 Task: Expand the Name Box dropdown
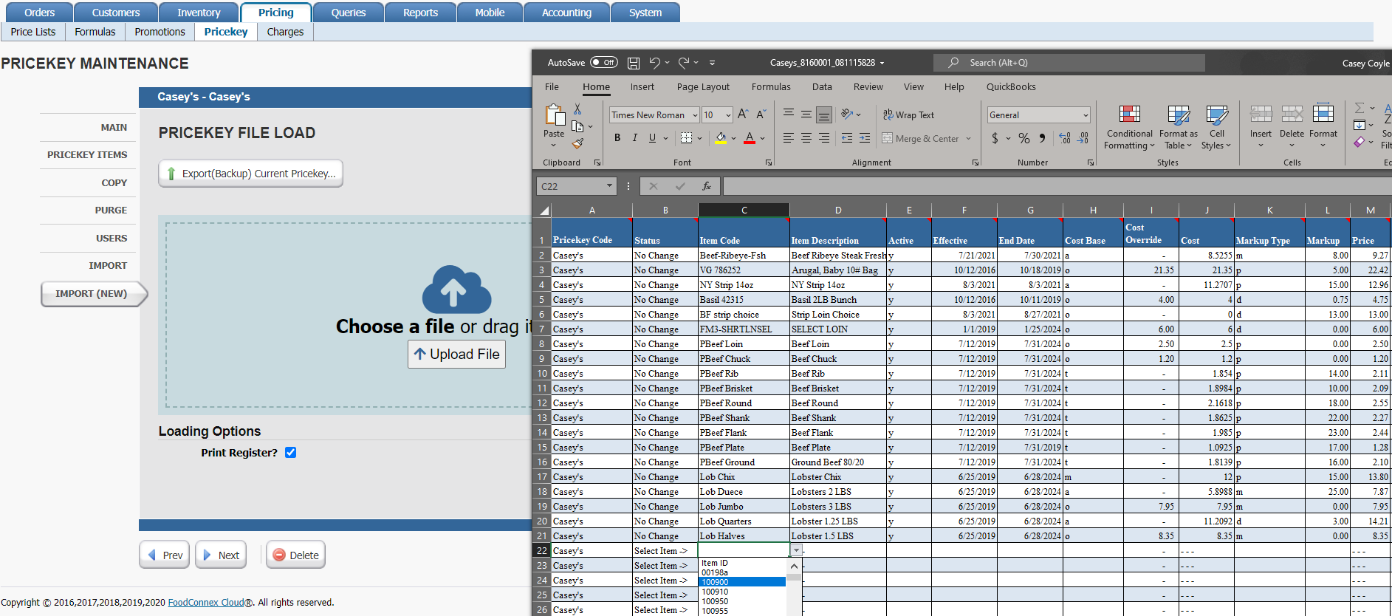tap(609, 186)
